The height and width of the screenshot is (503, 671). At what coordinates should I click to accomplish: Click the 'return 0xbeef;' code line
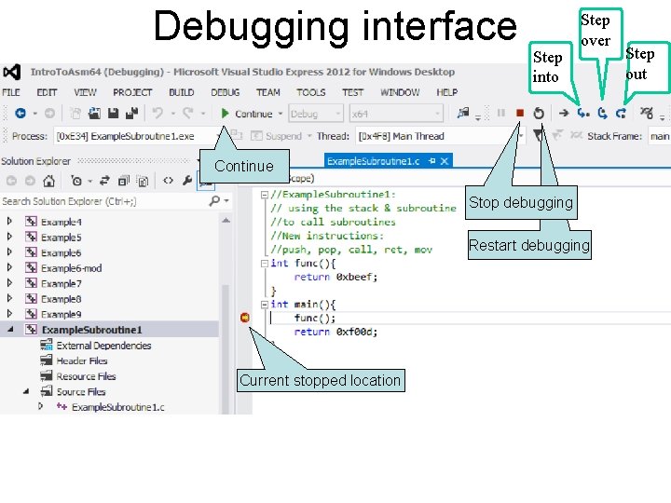click(335, 277)
